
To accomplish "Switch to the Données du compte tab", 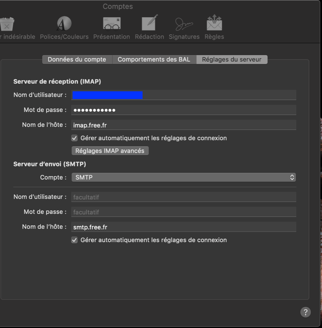I will pyautogui.click(x=76, y=60).
